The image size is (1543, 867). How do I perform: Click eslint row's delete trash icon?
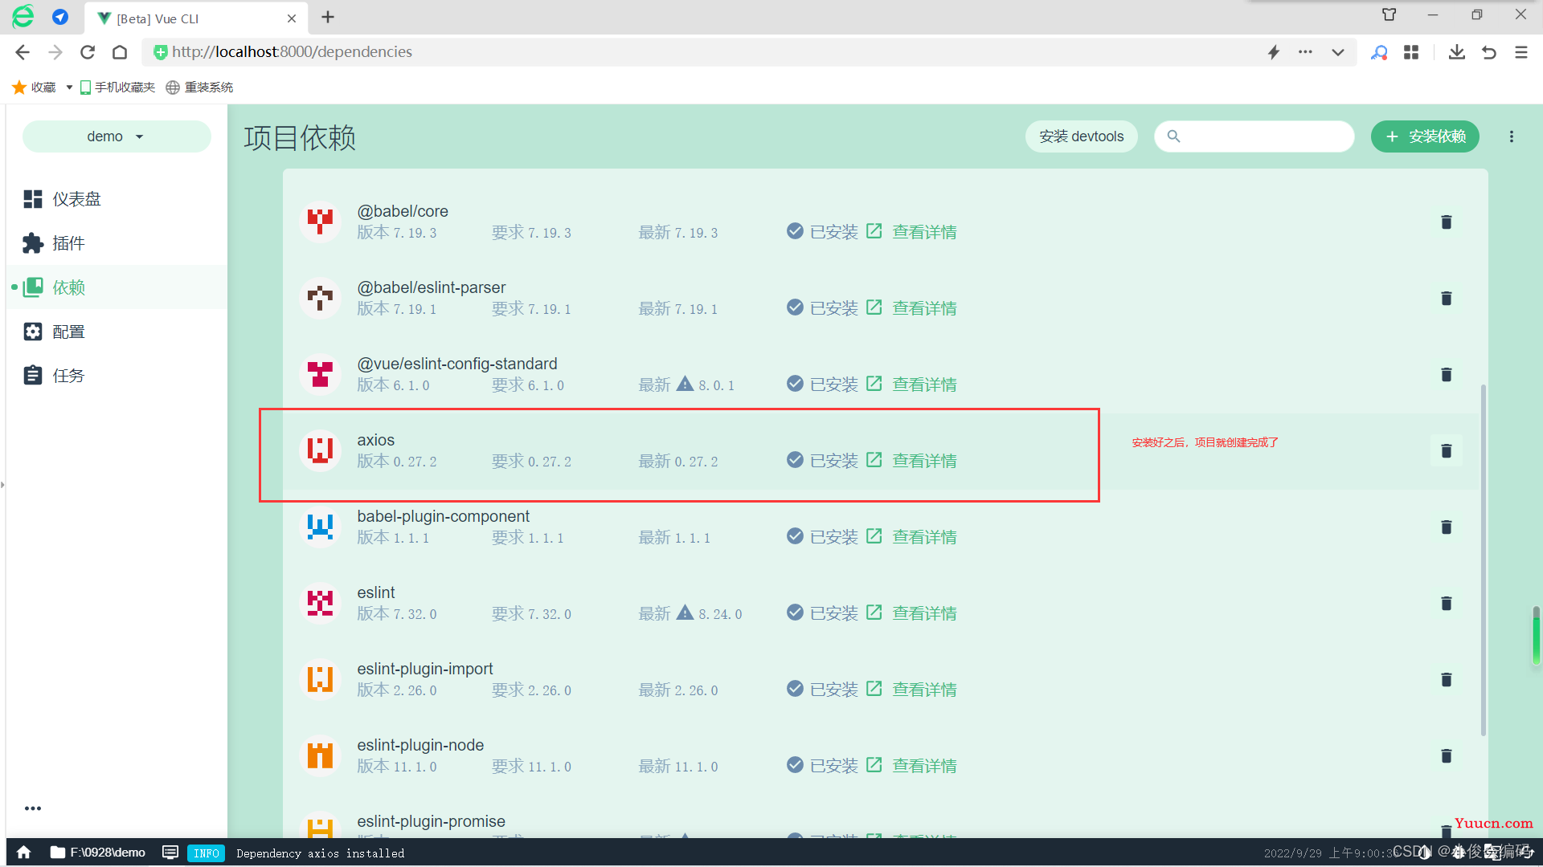coord(1446,604)
